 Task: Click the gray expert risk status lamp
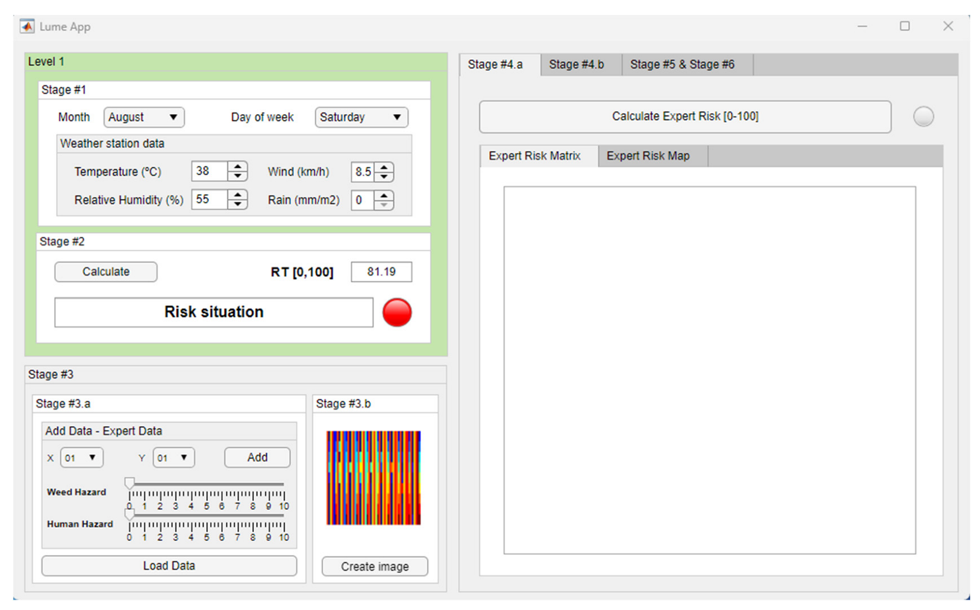(923, 117)
